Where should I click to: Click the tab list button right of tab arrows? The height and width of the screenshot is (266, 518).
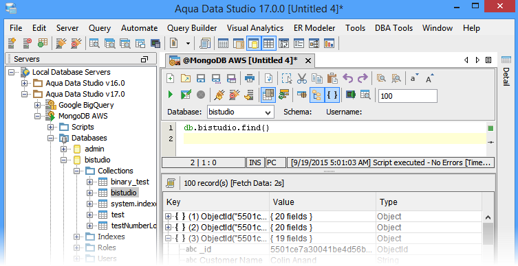pyautogui.click(x=488, y=60)
